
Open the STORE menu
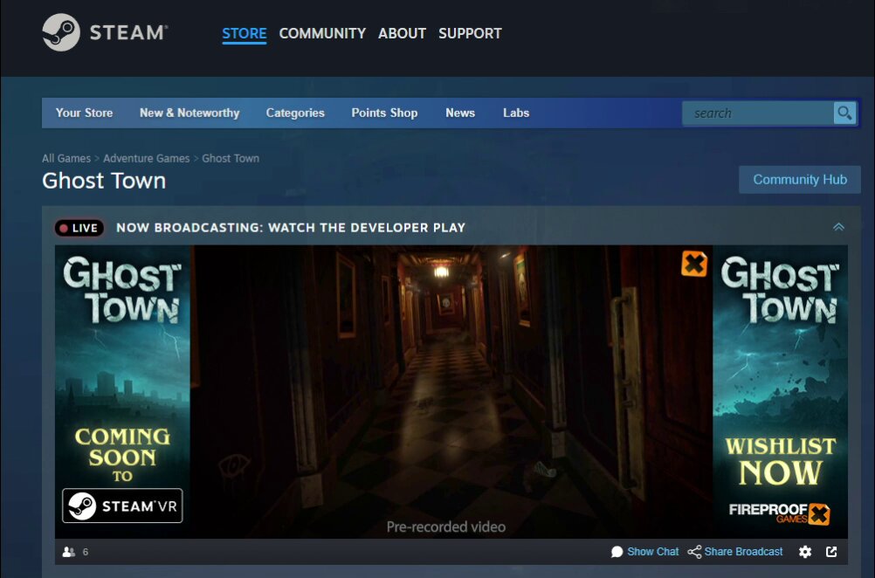(245, 33)
